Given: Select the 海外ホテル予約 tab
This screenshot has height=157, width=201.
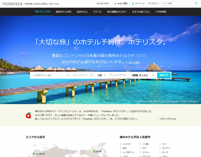Looking at the screenshot, I should pos(43,12).
